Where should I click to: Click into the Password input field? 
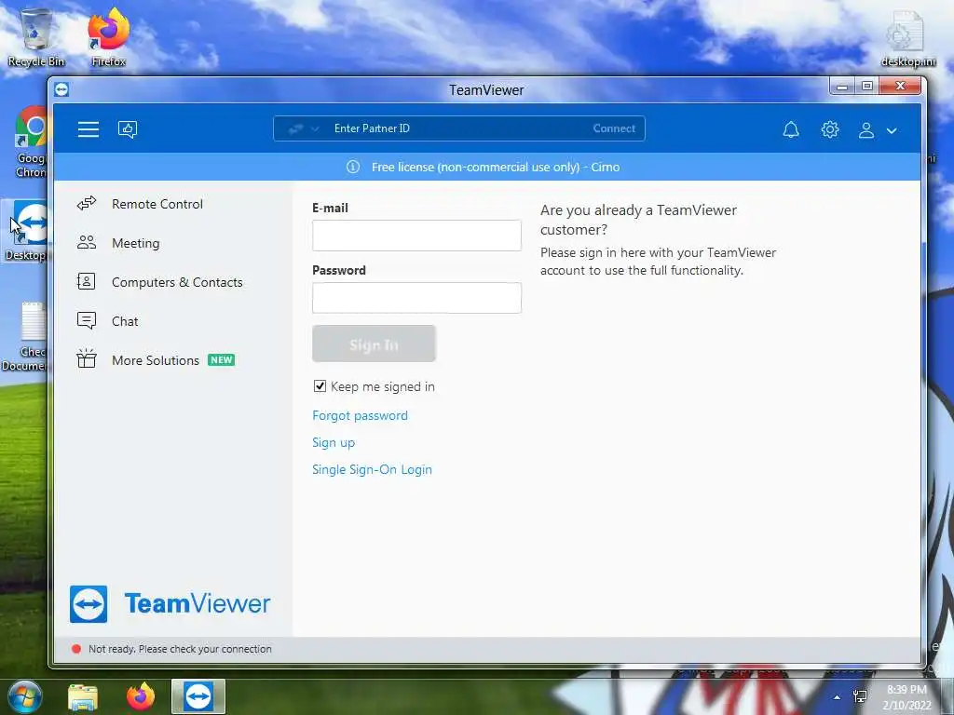coord(416,298)
